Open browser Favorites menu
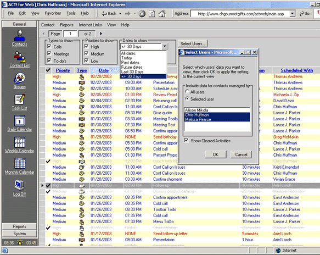The width and height of the screenshot is (320, 255). 53,13
